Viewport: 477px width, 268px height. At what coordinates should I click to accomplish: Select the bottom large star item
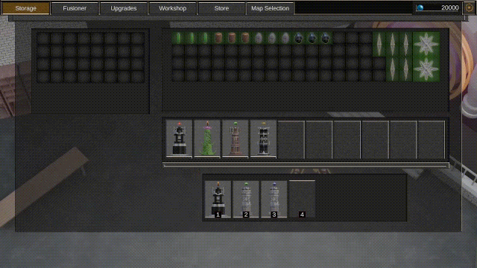(426, 69)
